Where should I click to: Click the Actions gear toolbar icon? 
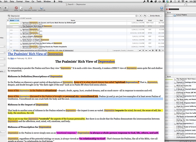coord(6,8)
